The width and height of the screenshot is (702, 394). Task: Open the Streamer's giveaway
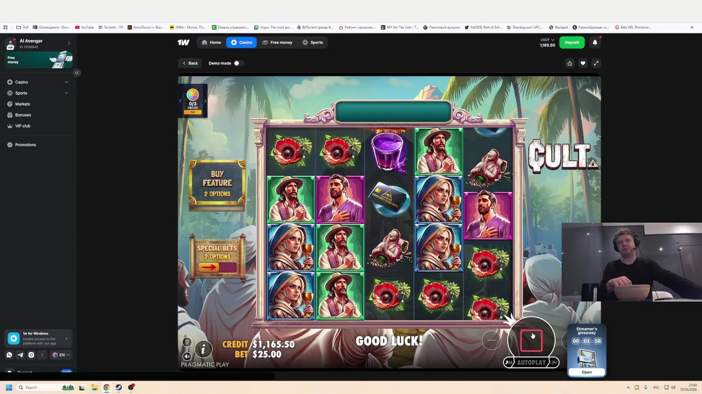tap(587, 372)
